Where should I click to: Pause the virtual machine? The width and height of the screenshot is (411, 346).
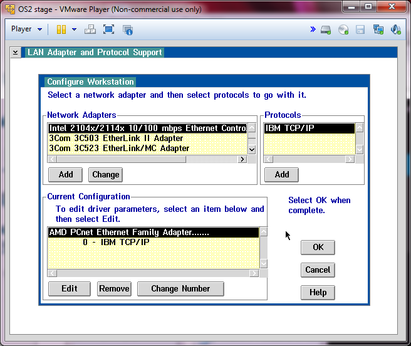pyautogui.click(x=61, y=29)
